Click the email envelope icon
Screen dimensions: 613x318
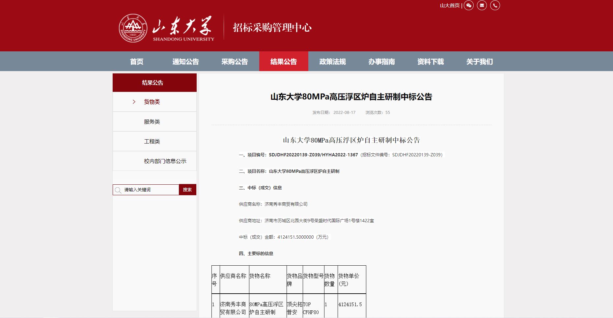[482, 5]
